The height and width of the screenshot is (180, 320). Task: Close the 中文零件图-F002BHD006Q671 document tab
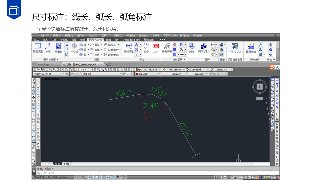[x=101, y=64]
